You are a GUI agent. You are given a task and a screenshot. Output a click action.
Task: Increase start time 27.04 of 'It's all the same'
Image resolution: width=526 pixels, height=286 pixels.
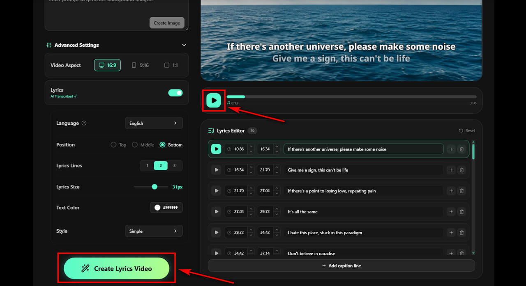(x=251, y=209)
